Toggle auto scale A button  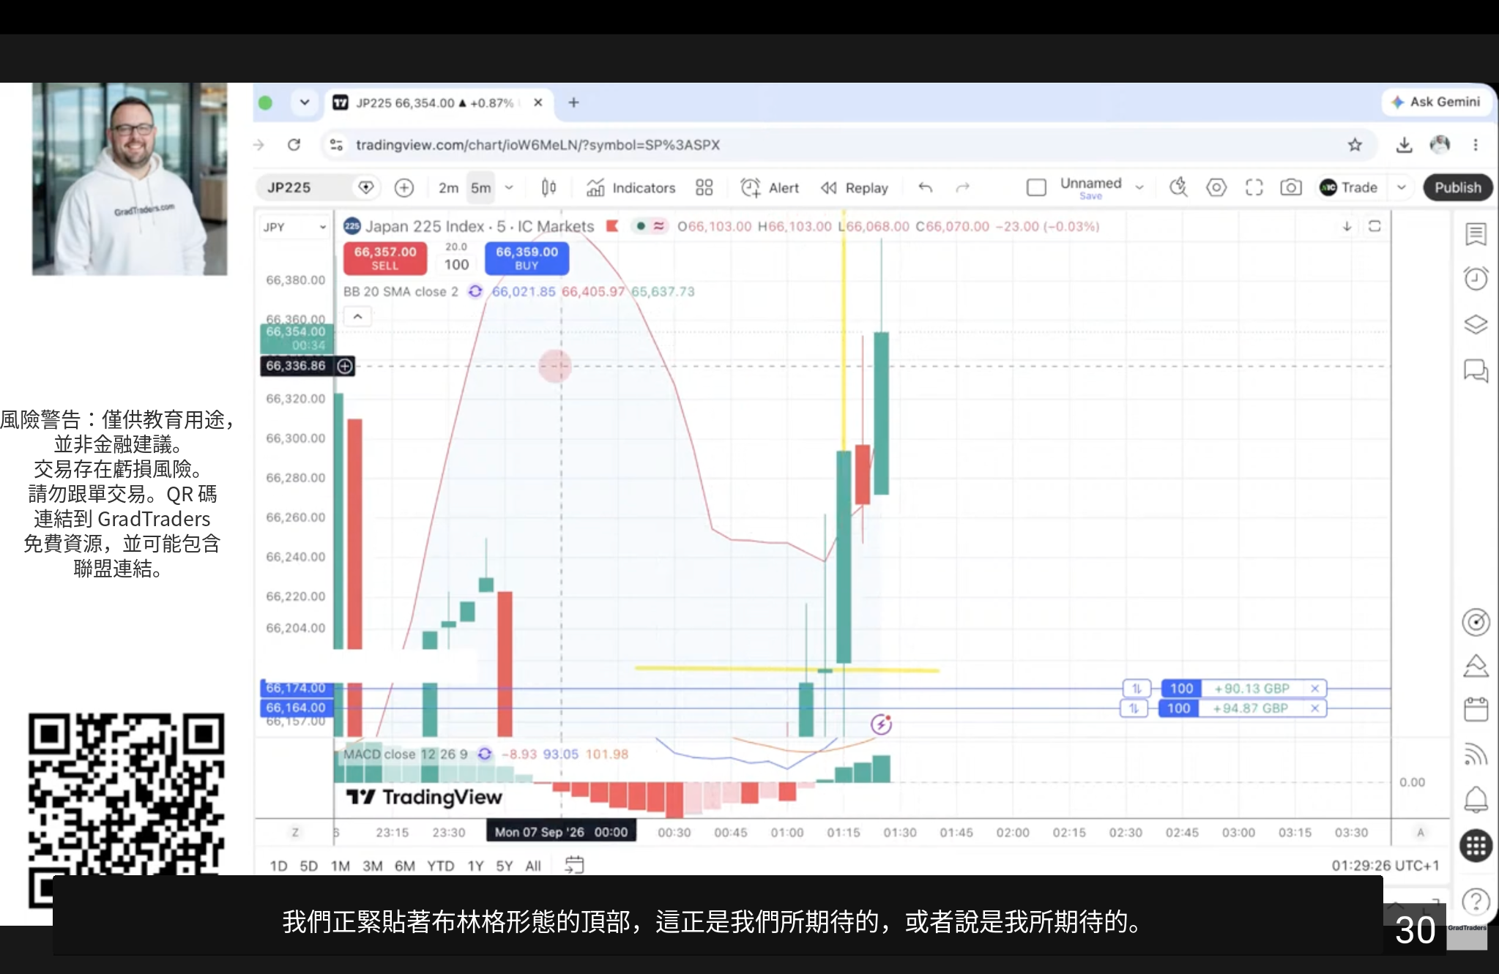tap(1420, 833)
